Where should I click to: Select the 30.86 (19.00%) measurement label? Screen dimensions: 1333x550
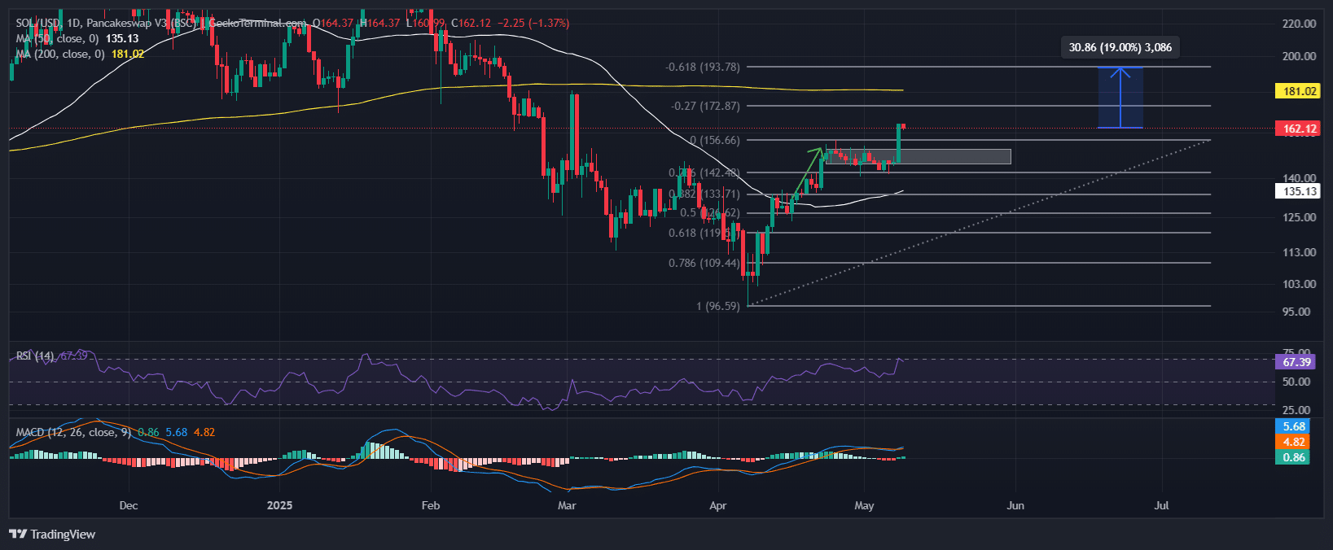(1120, 47)
